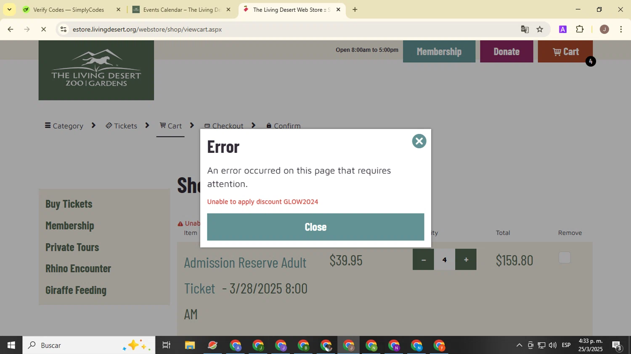Click The Living Desert Zoo Gardens logo

coord(96,70)
